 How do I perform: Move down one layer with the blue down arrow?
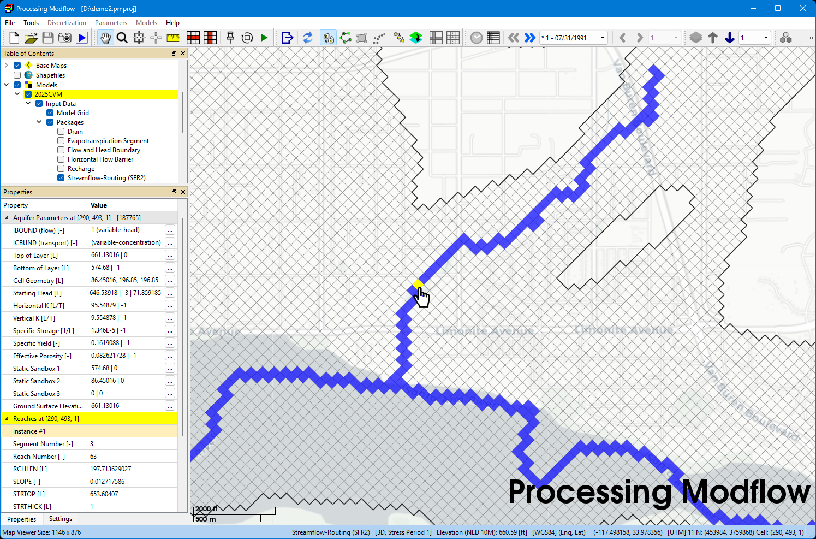pyautogui.click(x=730, y=38)
